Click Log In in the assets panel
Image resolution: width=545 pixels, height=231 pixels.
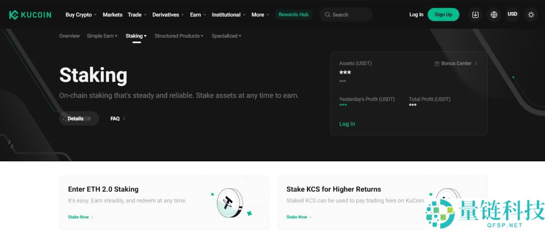347,124
